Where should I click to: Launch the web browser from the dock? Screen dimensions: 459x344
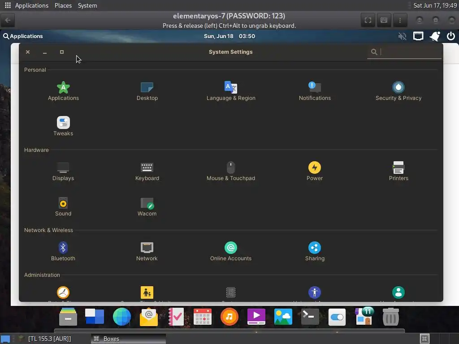pos(122,317)
